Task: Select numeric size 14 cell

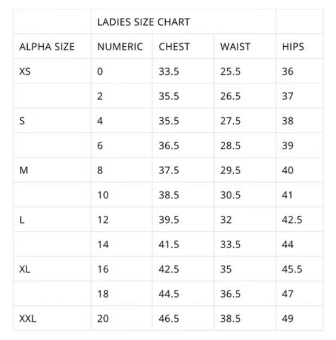Action: (122, 244)
